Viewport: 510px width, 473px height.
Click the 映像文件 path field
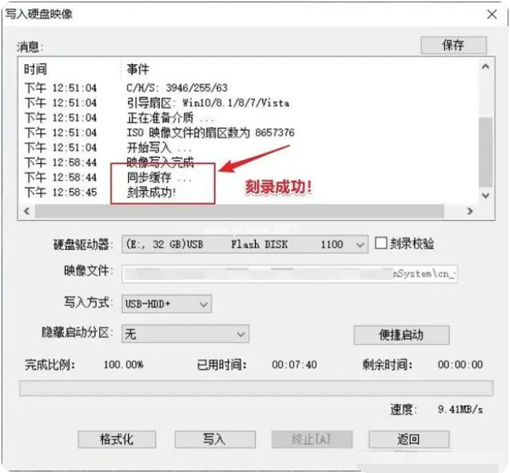pos(290,273)
